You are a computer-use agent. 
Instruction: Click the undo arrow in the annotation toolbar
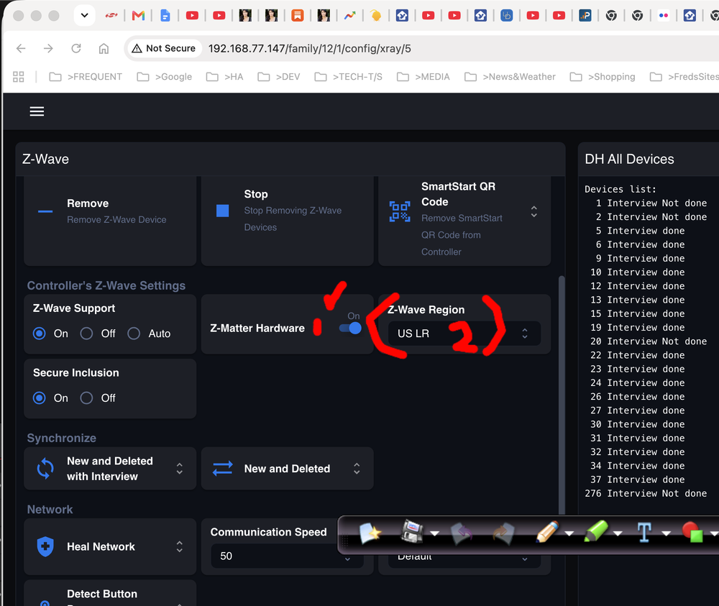pyautogui.click(x=462, y=533)
